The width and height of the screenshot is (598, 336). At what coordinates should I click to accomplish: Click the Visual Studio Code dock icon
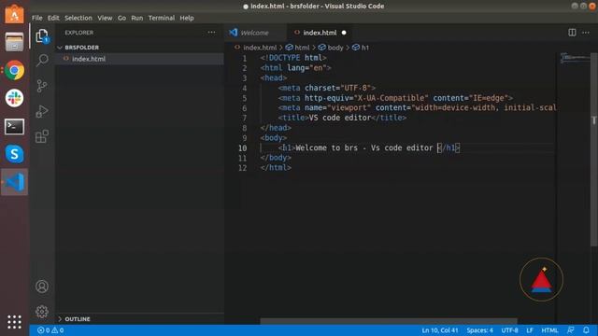coord(15,182)
